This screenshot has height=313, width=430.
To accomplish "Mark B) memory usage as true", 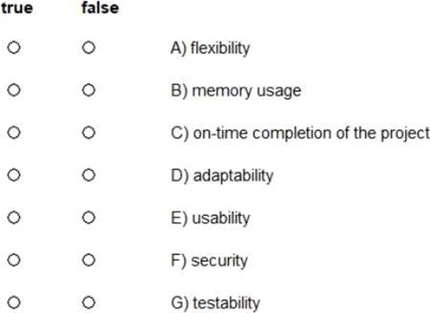I will (x=14, y=90).
